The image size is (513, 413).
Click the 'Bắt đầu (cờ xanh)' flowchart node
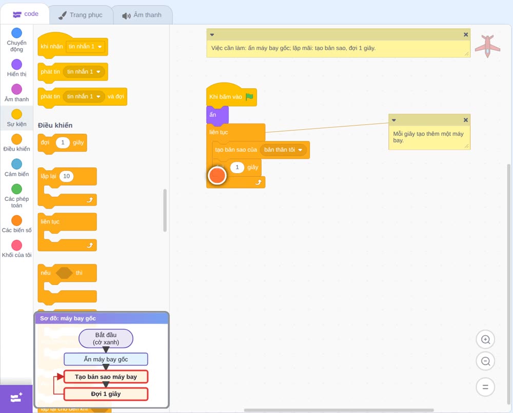[x=106, y=339]
